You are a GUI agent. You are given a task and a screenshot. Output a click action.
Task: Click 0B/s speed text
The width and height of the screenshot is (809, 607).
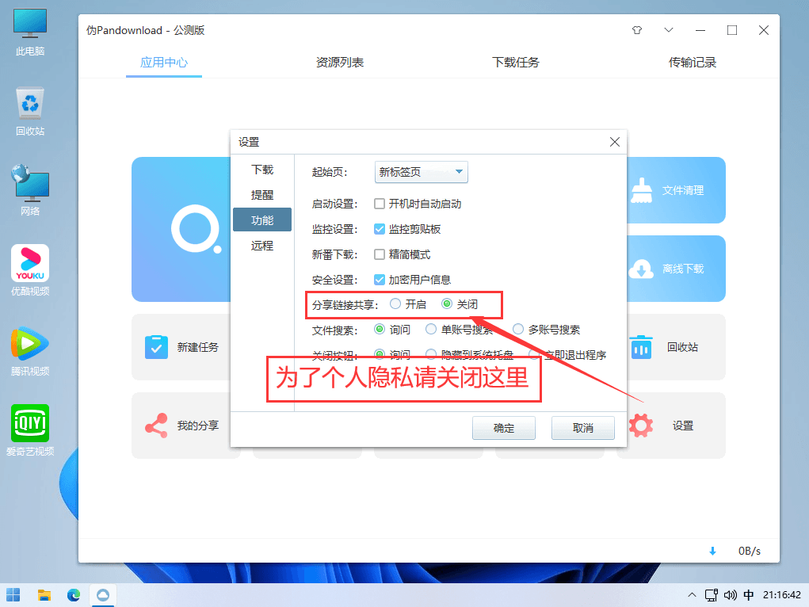point(749,552)
